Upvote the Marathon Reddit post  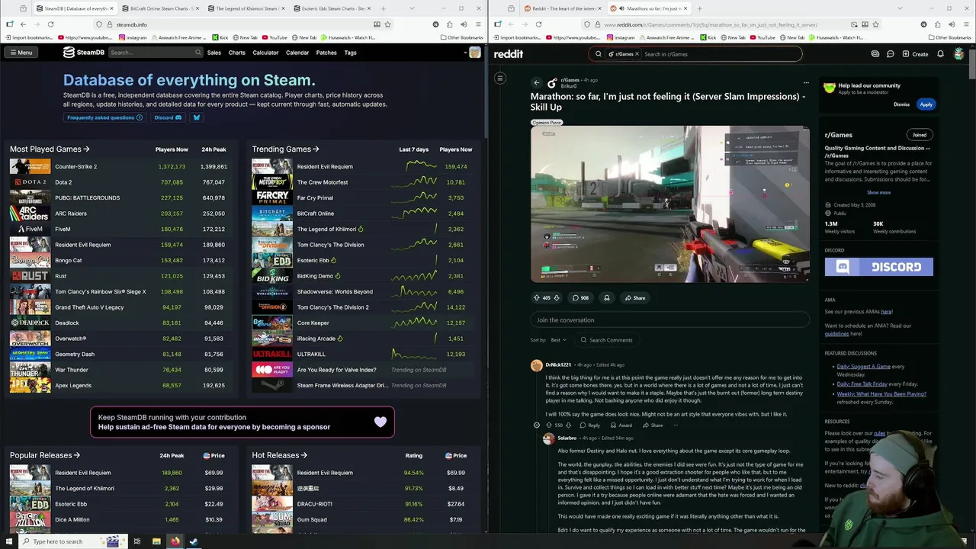537,298
